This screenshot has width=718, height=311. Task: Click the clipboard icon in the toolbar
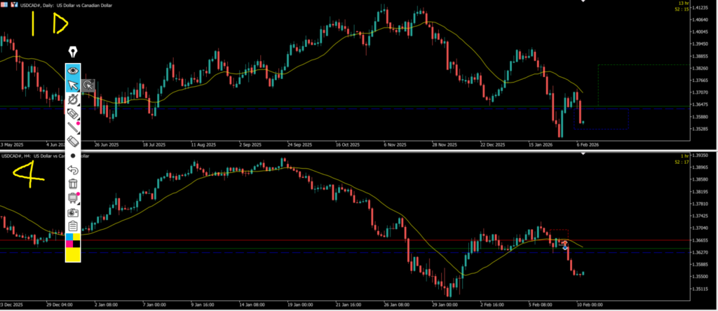tap(73, 226)
